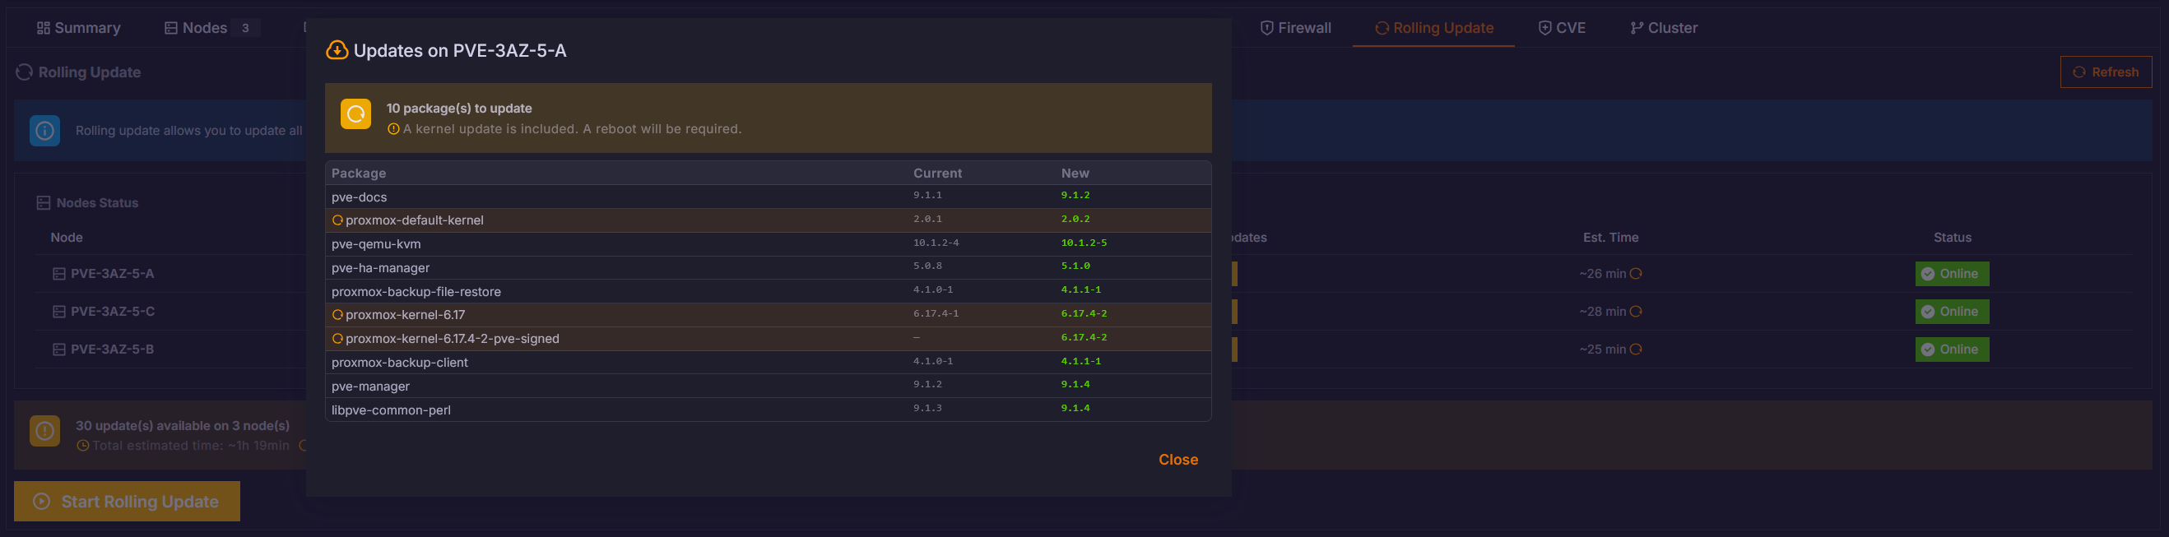Select the libpve-common-perl package row
This screenshot has height=537, width=2169.
coord(768,410)
